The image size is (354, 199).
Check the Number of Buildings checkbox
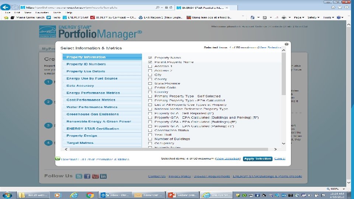(150, 139)
